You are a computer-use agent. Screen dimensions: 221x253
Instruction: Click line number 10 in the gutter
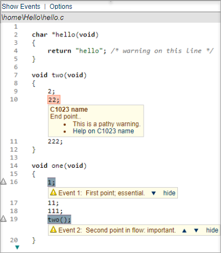[x=14, y=100]
